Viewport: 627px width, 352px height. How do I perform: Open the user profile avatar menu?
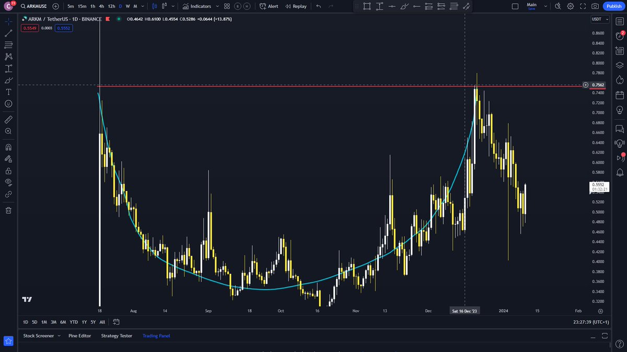click(x=8, y=6)
